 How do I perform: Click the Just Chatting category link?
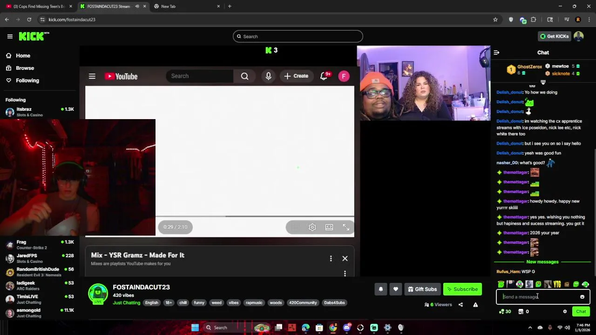click(x=126, y=302)
